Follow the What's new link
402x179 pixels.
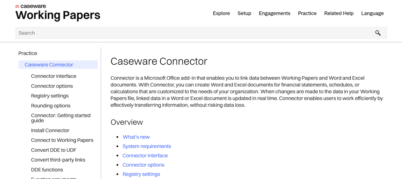(x=136, y=137)
